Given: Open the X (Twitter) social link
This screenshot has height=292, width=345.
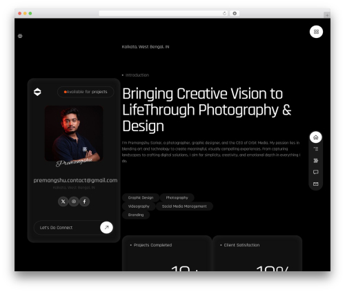Looking at the screenshot, I should (63, 202).
